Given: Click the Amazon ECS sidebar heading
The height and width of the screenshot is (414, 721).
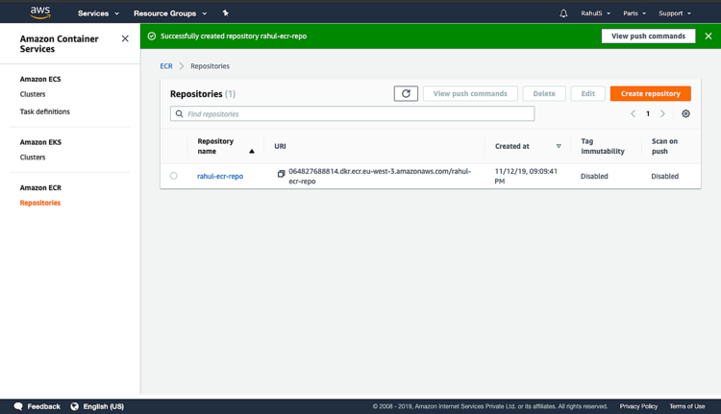Looking at the screenshot, I should coord(40,79).
